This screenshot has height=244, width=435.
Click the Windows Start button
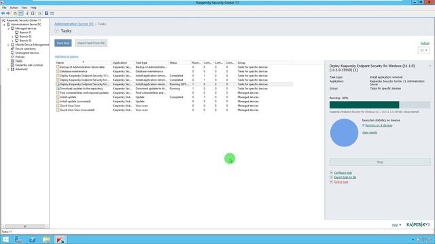click(5, 239)
